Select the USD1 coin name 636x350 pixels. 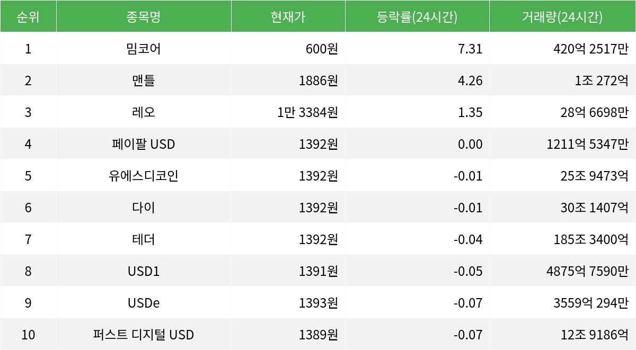click(x=144, y=271)
